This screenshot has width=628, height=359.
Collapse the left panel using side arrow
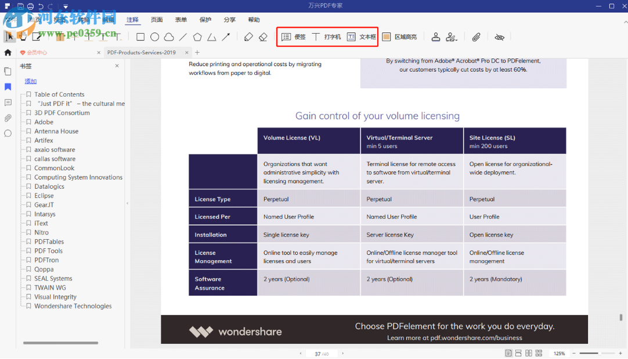point(127,203)
